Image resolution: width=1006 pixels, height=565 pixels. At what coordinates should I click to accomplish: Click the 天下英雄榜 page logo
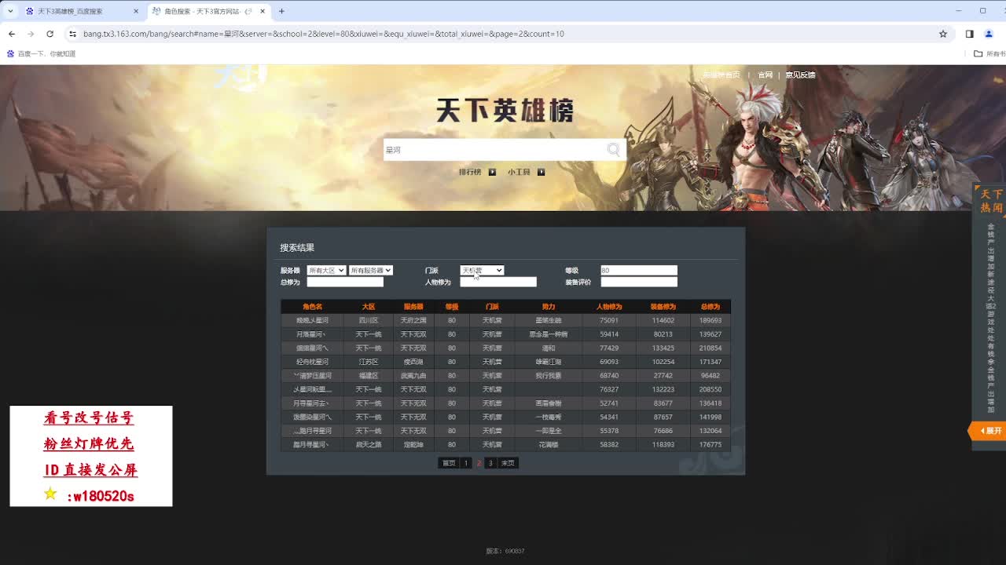[505, 111]
